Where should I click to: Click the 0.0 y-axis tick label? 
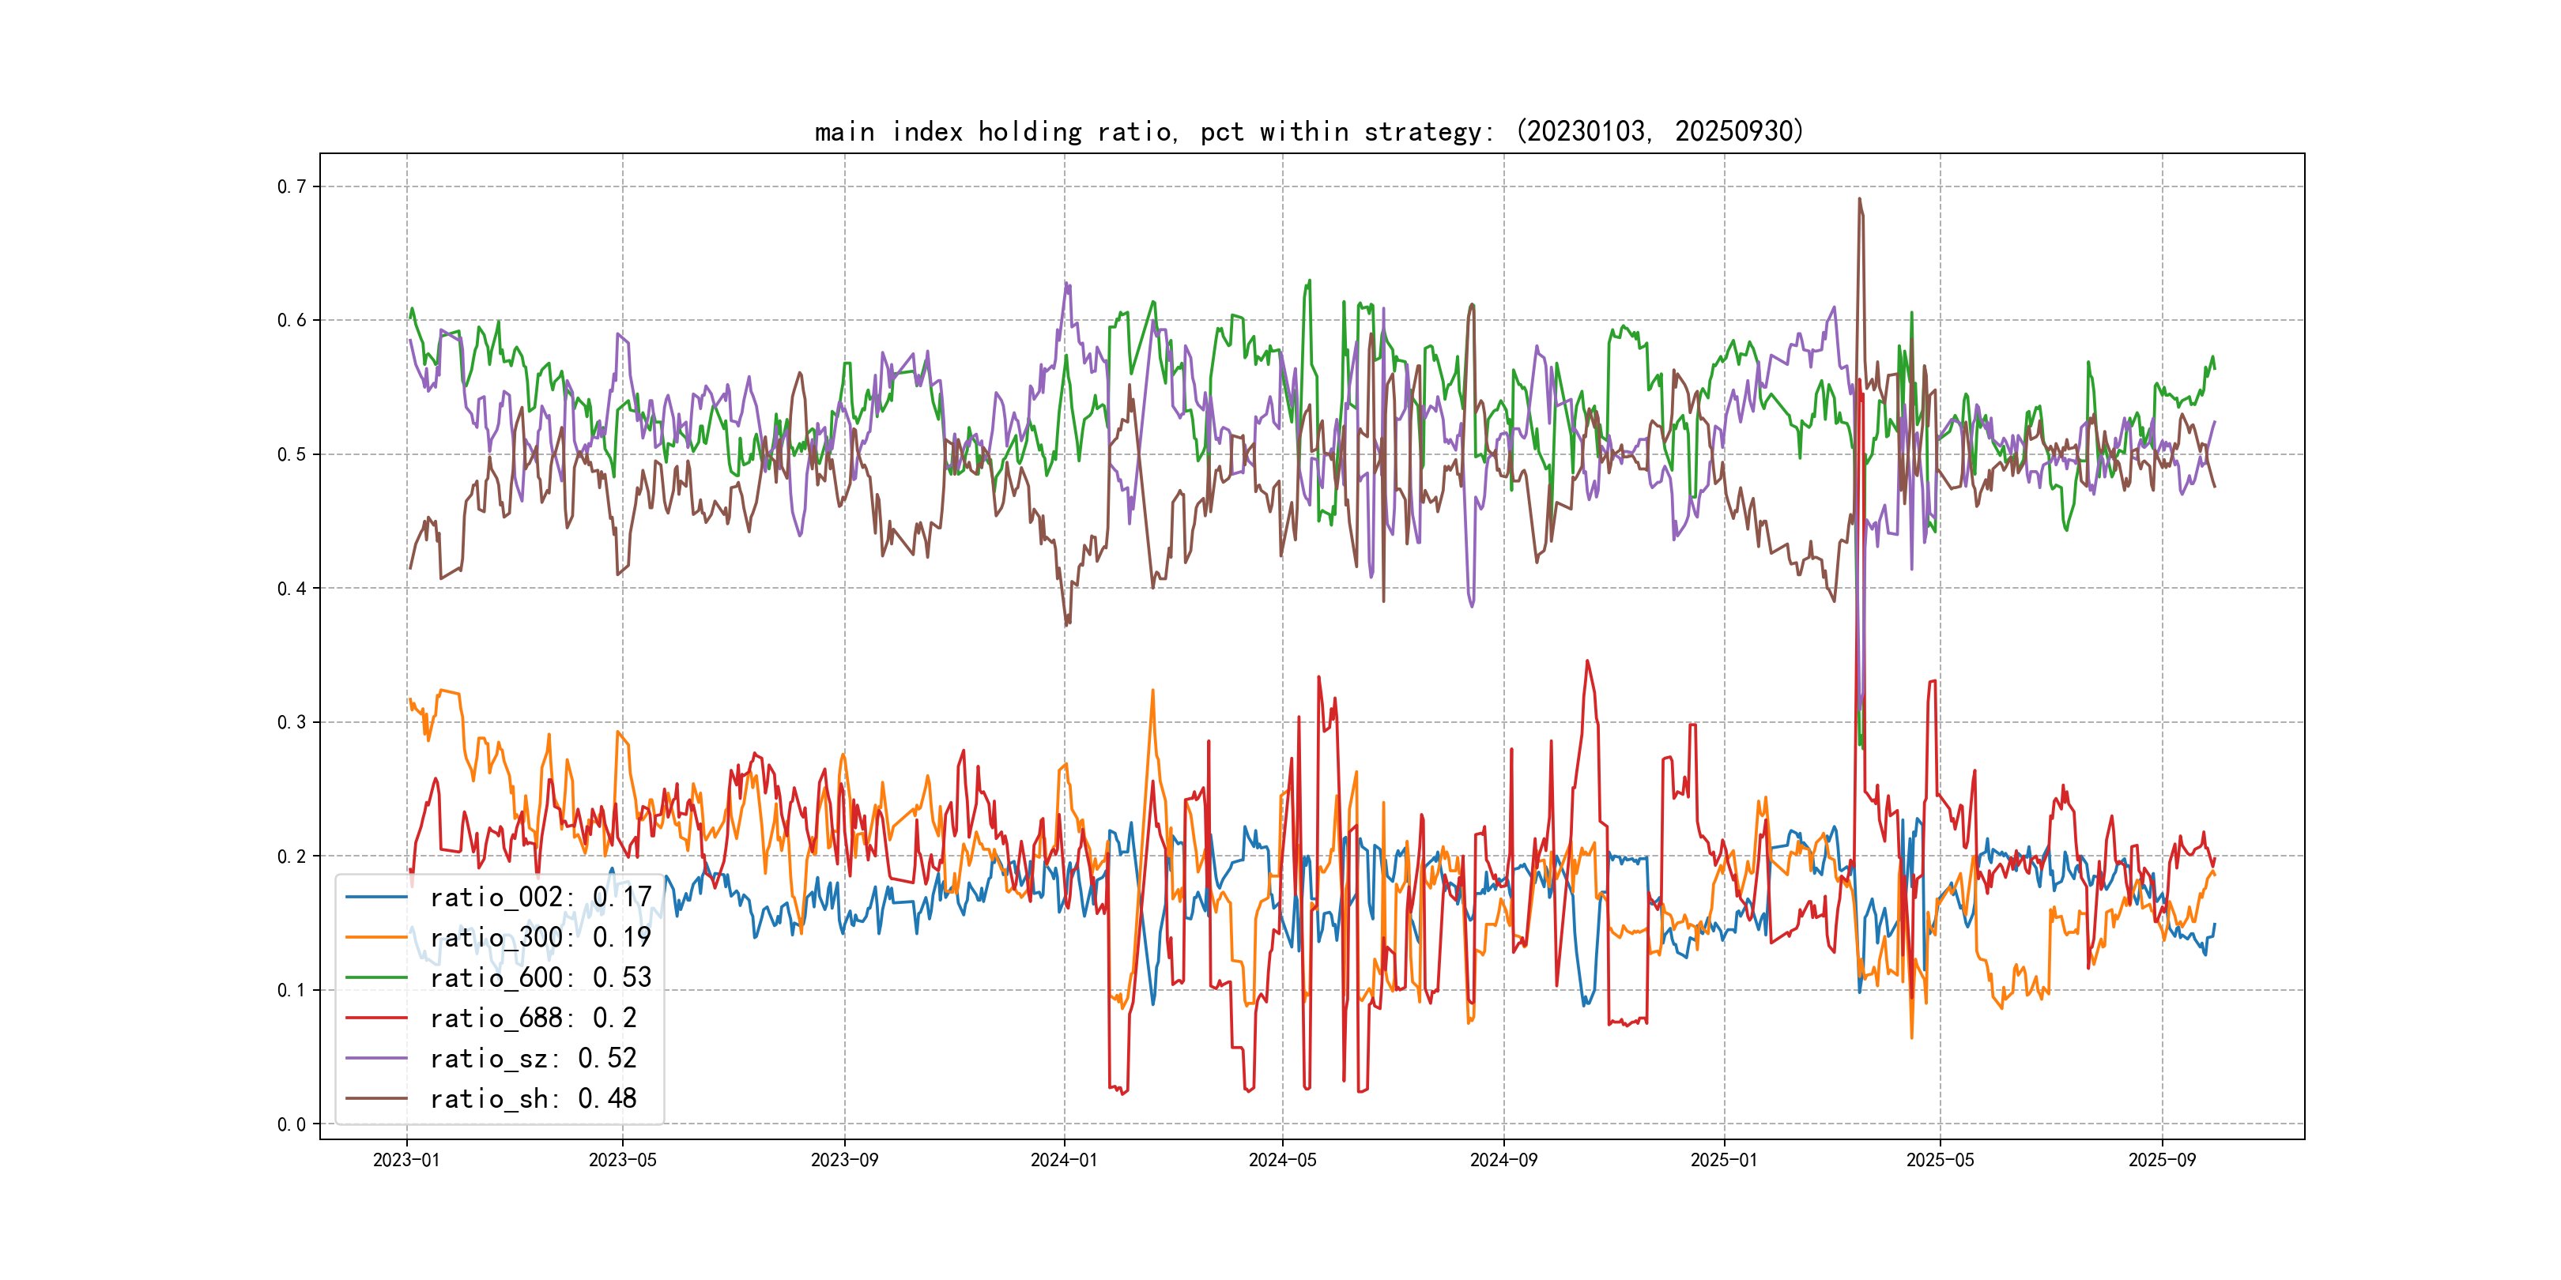click(x=292, y=1124)
